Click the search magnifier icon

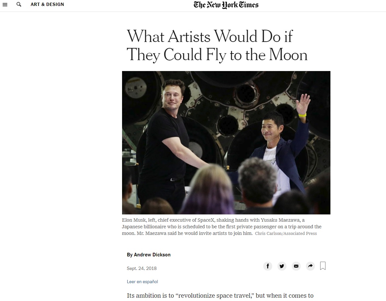point(19,5)
